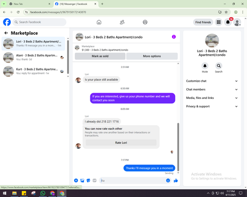
Task: Click the Rate Lori button
Action: pyautogui.click(x=121, y=143)
